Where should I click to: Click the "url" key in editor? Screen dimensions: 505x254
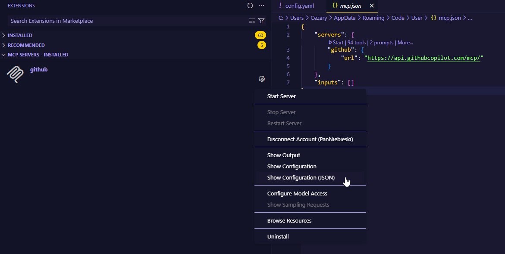coord(349,58)
